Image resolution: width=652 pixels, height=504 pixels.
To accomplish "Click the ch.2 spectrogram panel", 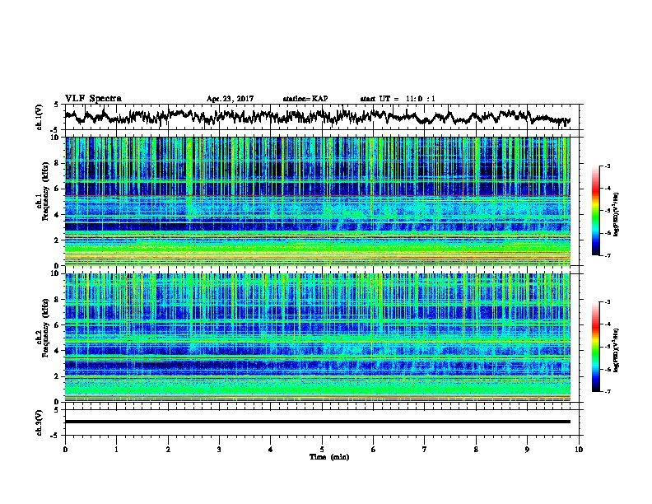I will (x=318, y=338).
